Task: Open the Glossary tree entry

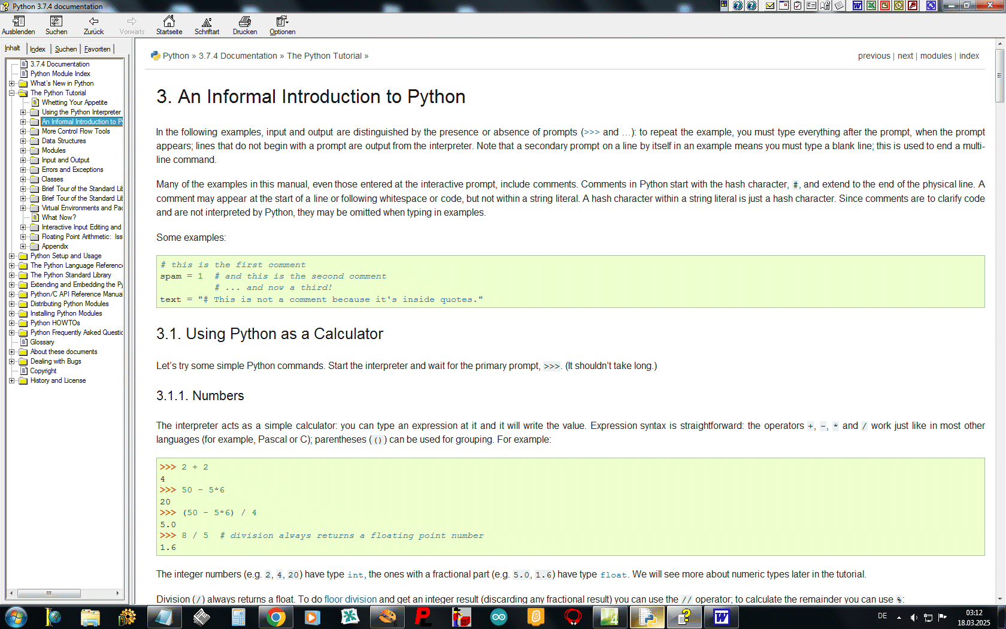Action: pos(42,342)
